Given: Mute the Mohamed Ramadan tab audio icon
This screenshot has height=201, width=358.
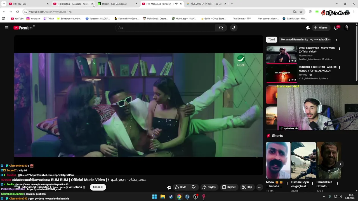Looking at the screenshot, I should coord(176,4).
